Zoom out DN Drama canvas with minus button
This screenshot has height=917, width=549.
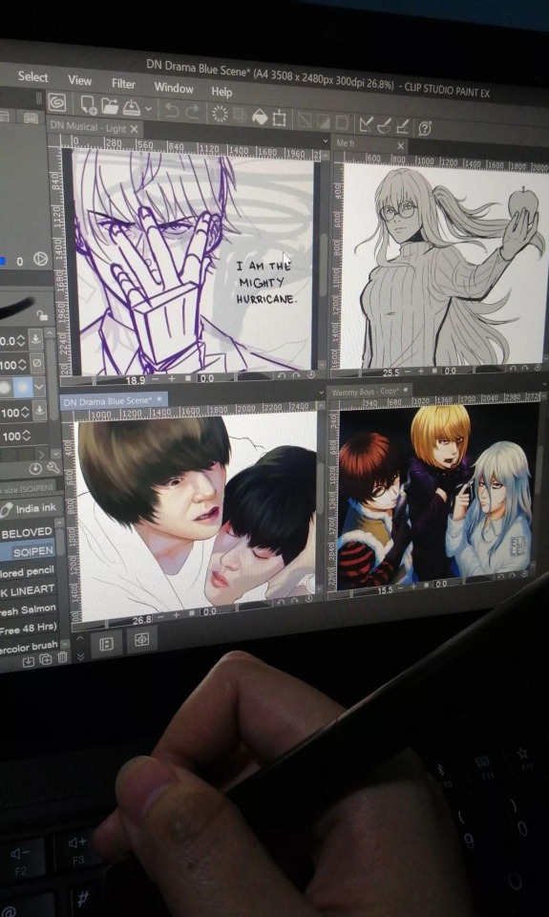160,616
